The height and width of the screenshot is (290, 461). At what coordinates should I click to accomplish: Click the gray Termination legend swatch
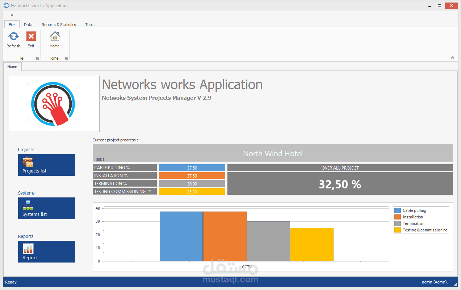(x=398, y=223)
